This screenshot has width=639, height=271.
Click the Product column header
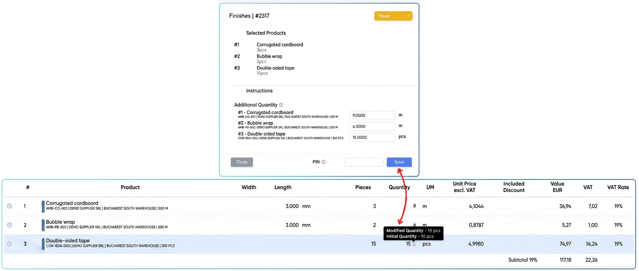tap(130, 187)
